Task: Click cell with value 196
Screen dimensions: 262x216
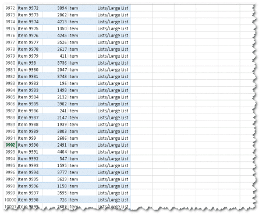Action: click(x=55, y=83)
